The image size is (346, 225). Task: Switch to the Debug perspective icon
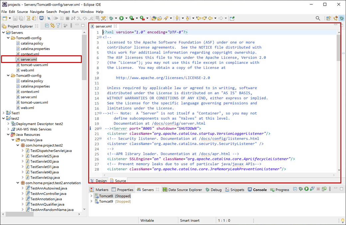click(x=342, y=18)
